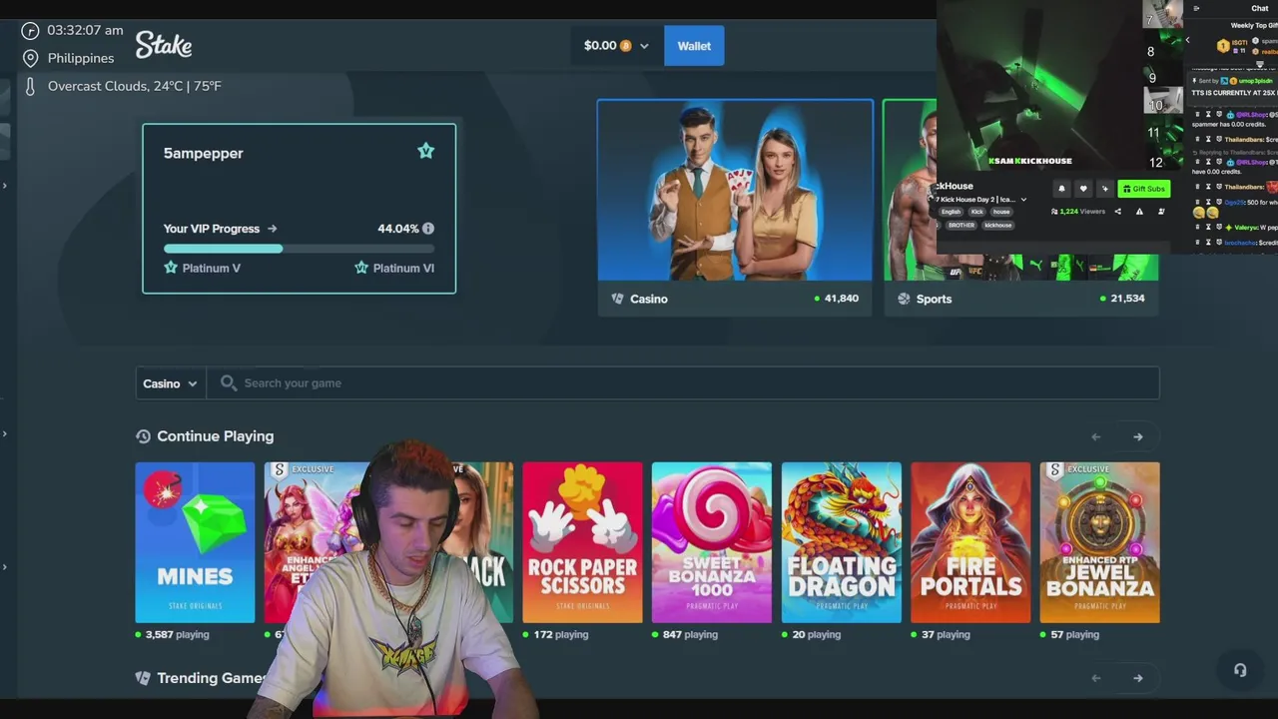The width and height of the screenshot is (1278, 719).
Task: Select camera 11 in Kick stream
Action: click(x=1163, y=130)
